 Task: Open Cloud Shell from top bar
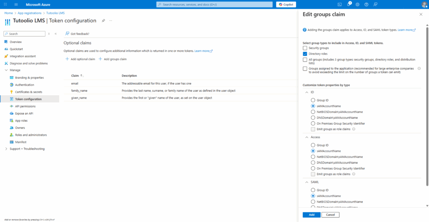pyautogui.click(x=340, y=4)
